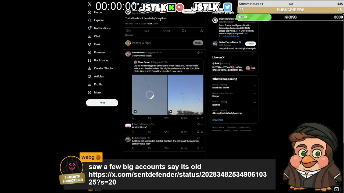Share OSINTdefender's main post

click(x=201, y=31)
